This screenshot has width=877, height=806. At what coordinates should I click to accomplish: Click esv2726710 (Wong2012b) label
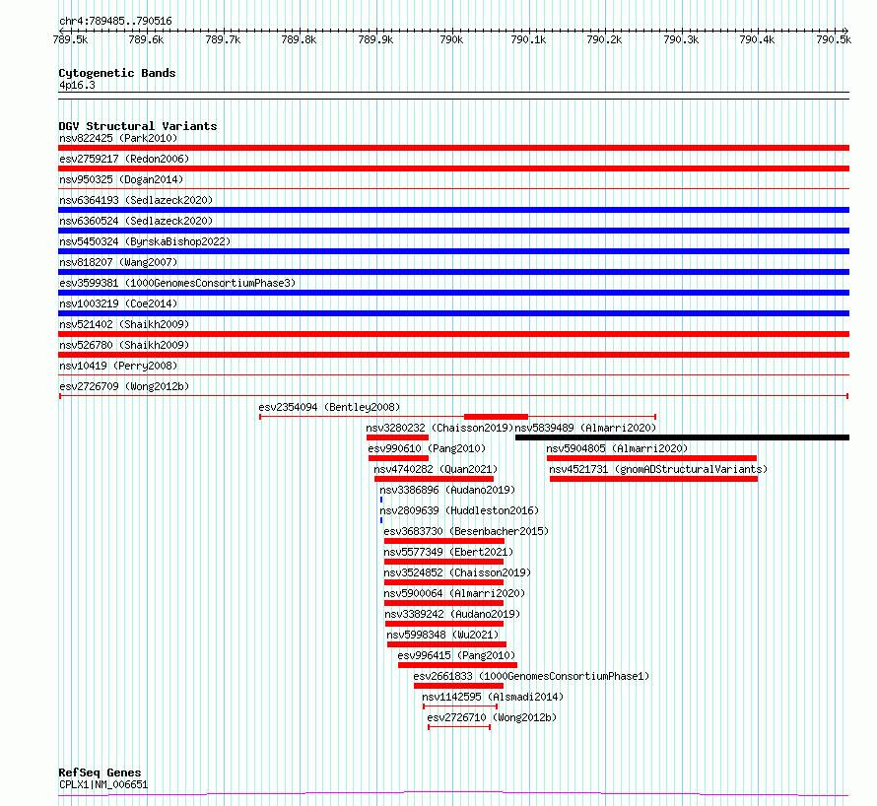point(492,717)
